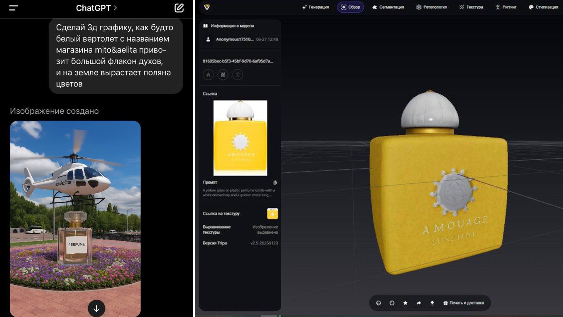Viewport: 563px width, 317px height.
Task: Select the model ID 81605bec text
Action: point(238,61)
